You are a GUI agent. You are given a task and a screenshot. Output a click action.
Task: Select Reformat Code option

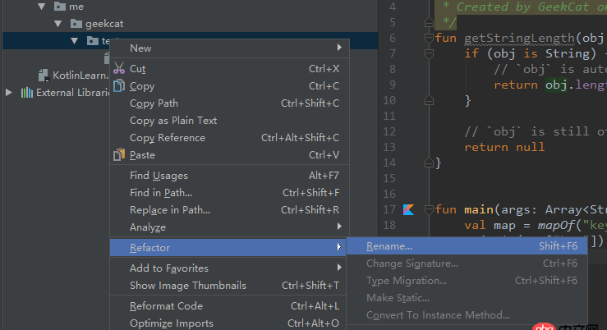166,306
